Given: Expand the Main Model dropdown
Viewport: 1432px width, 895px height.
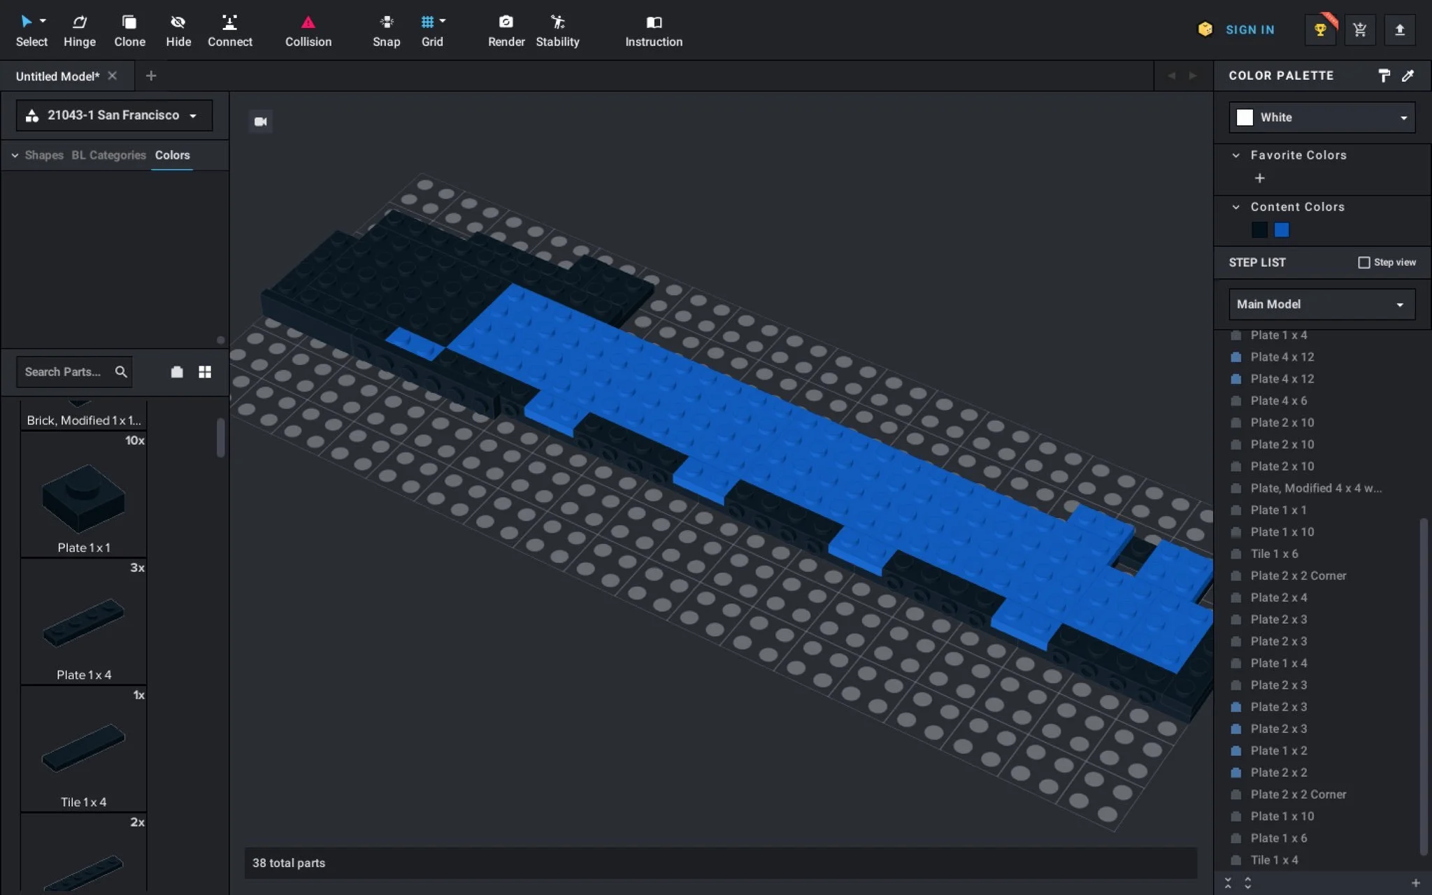Looking at the screenshot, I should (1322, 304).
